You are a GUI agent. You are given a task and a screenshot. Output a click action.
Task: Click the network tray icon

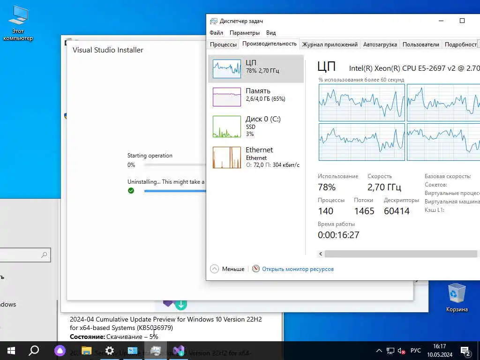tap(390, 351)
